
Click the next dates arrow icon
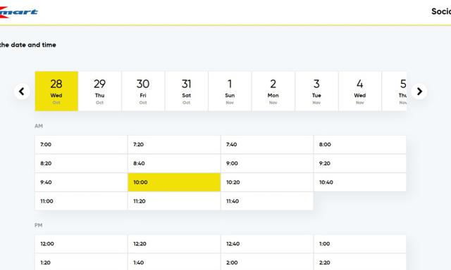(x=419, y=91)
